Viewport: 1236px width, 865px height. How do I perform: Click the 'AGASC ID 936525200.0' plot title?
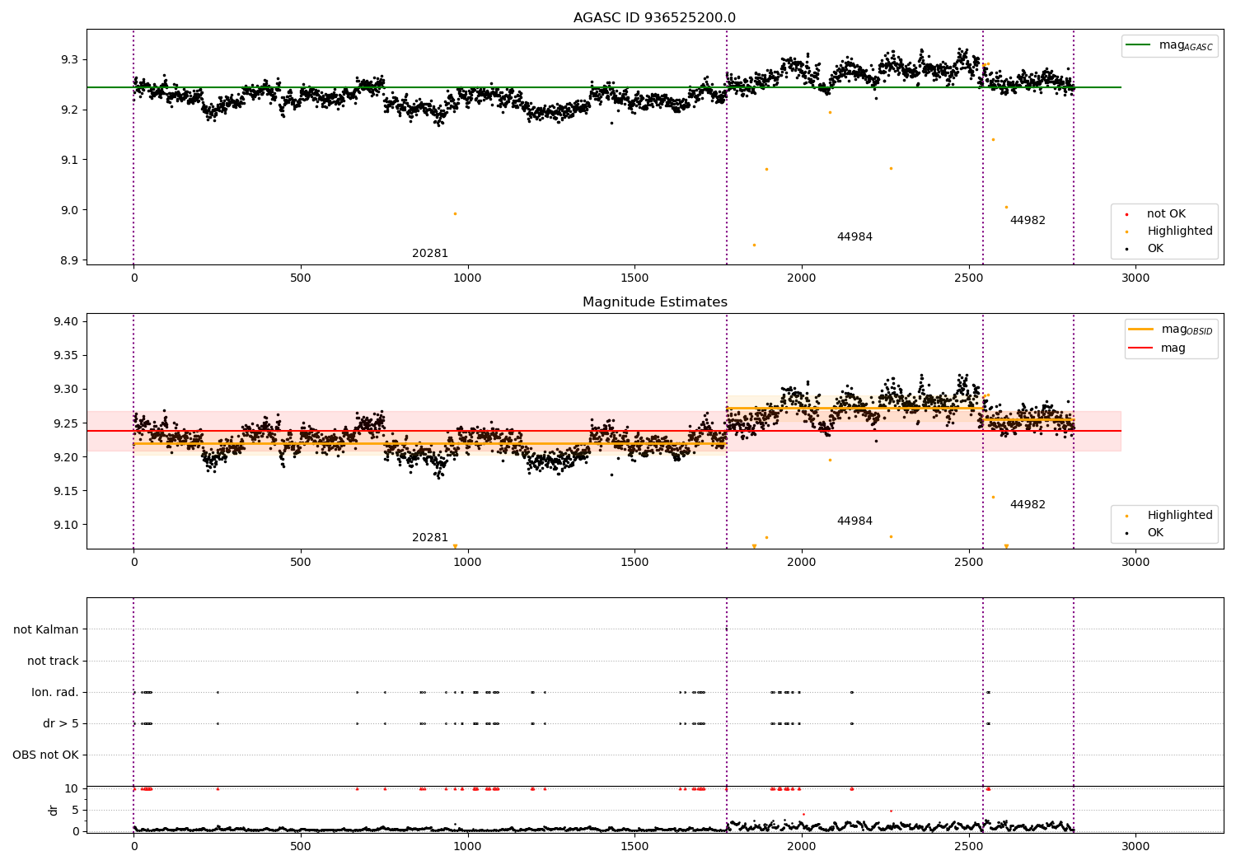click(654, 18)
